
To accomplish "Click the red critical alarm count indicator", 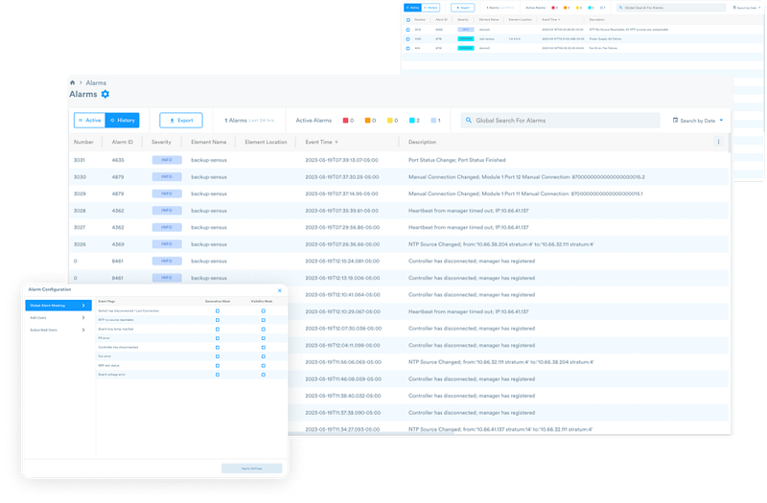I will [343, 121].
